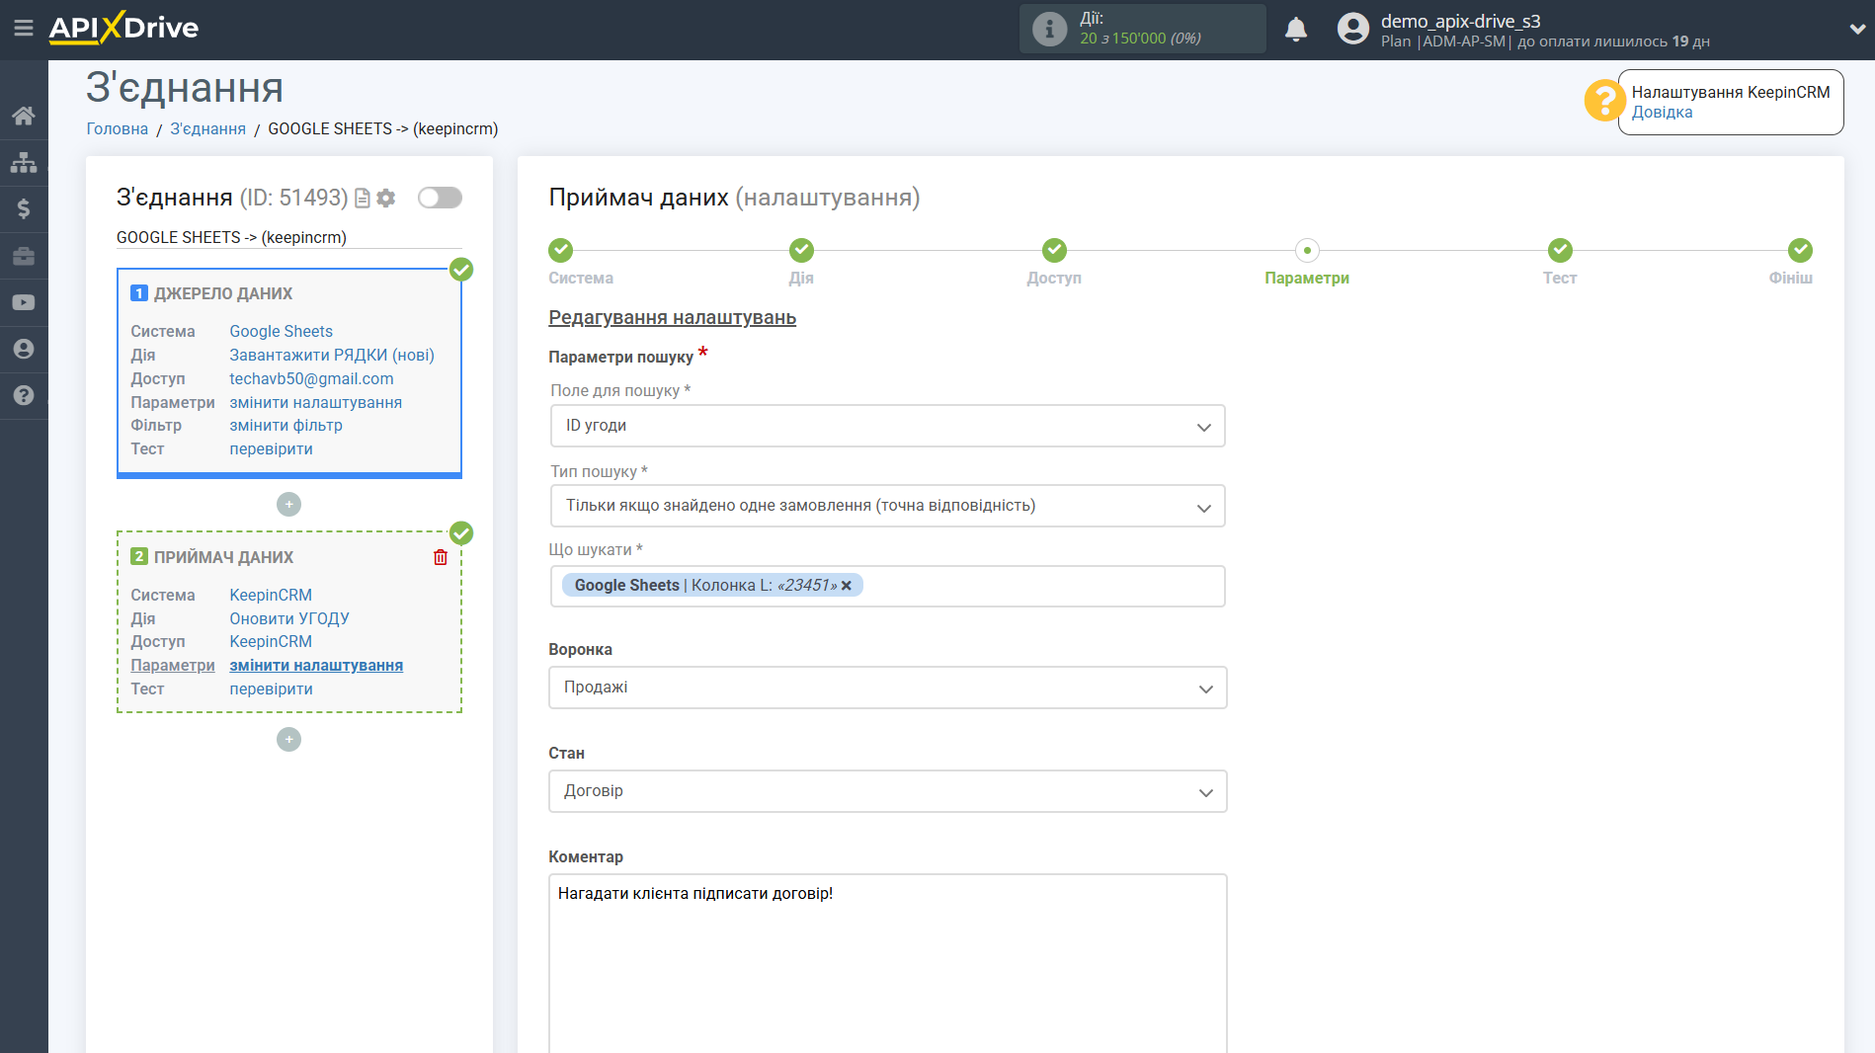This screenshot has height=1053, width=1875.
Task: Toggle the connection on/off switch
Action: (440, 198)
